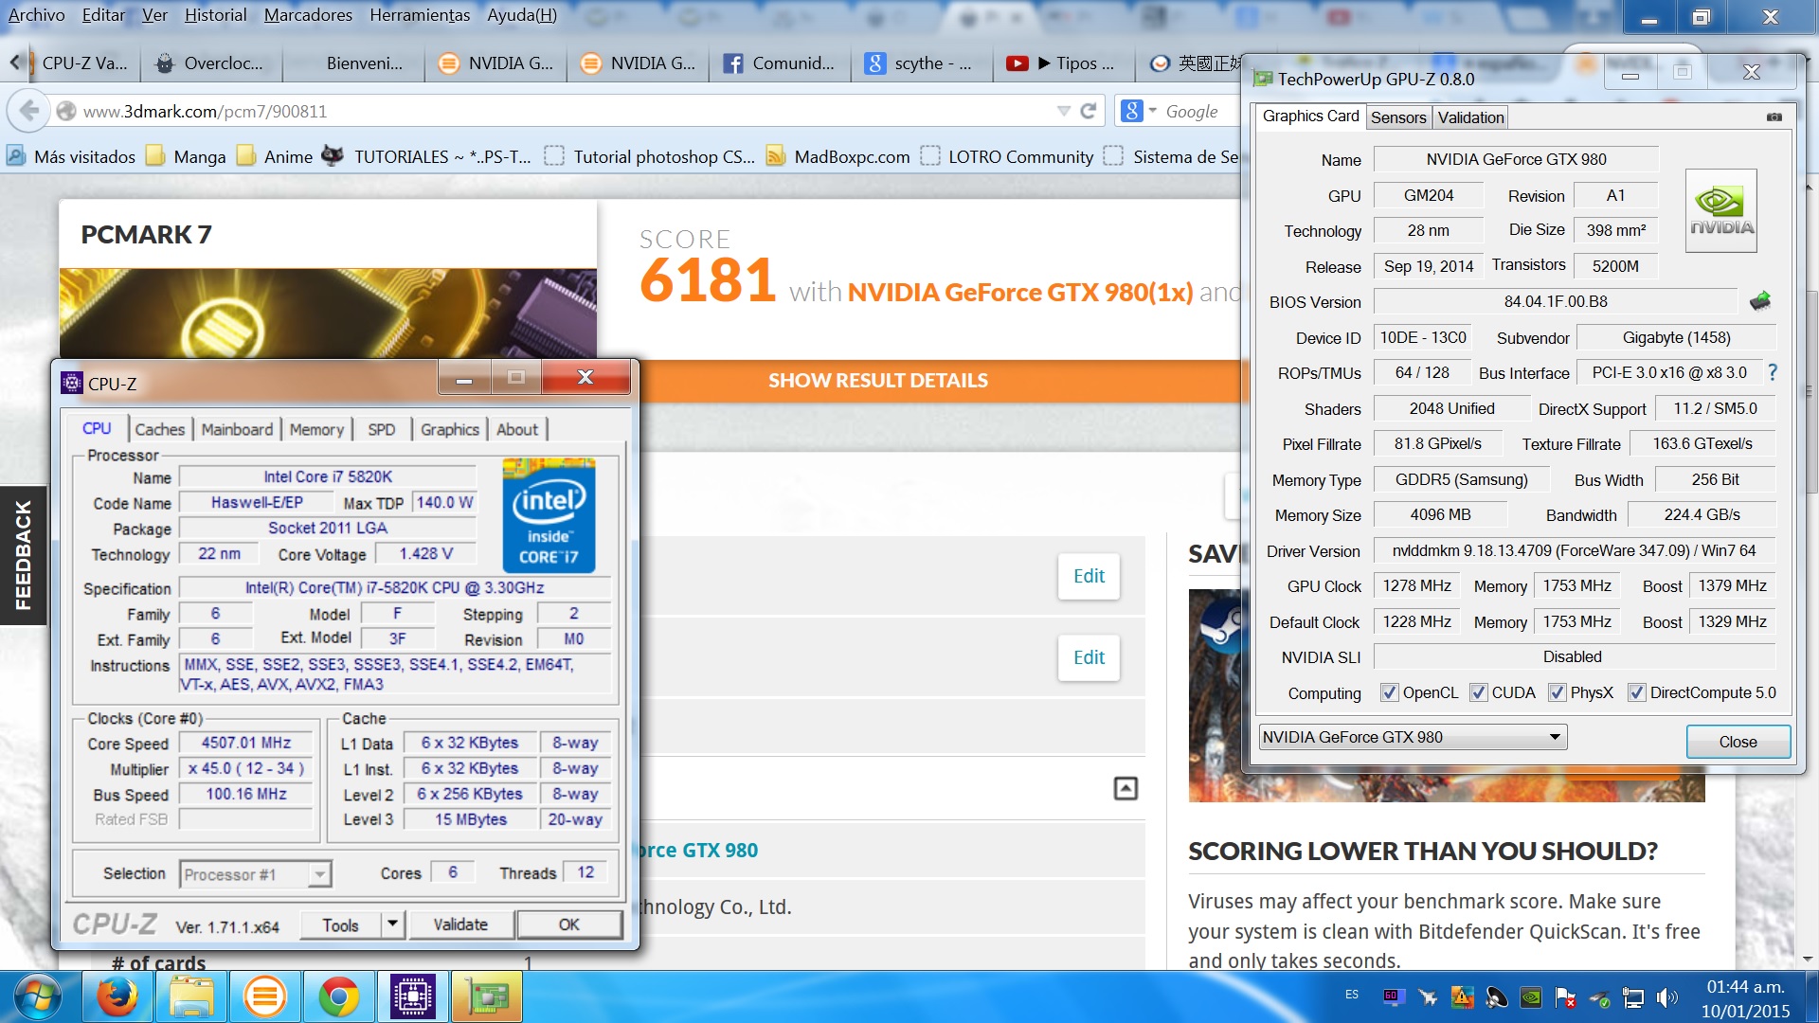
Task: Switch to Validation tab in GPU-Z
Action: coord(1470,117)
